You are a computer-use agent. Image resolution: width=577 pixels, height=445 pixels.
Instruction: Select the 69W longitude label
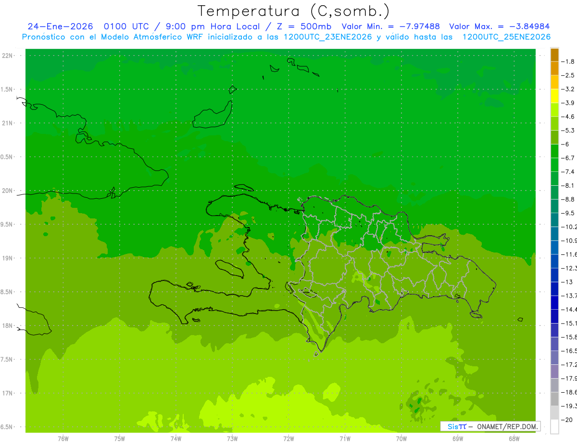click(458, 439)
